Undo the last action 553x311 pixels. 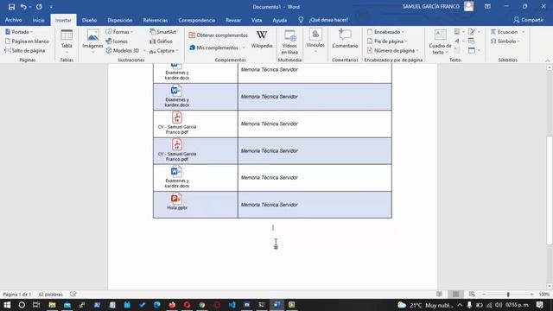coord(23,7)
